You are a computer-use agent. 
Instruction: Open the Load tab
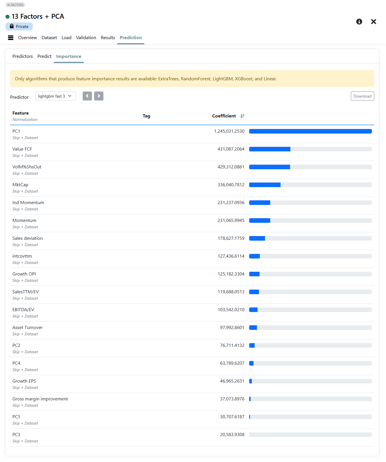(67, 38)
